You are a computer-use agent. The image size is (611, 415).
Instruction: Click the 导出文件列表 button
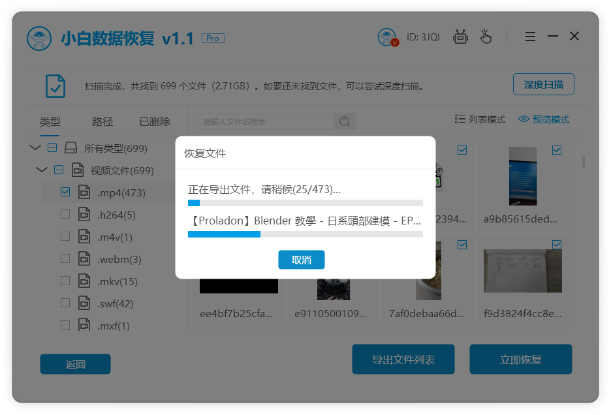403,360
